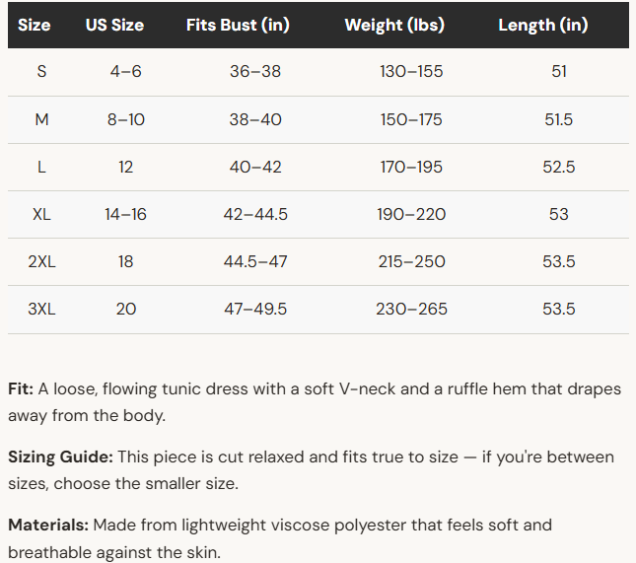The width and height of the screenshot is (636, 563).
Task: Click the Sizing Guide: label
Action: click(x=60, y=457)
